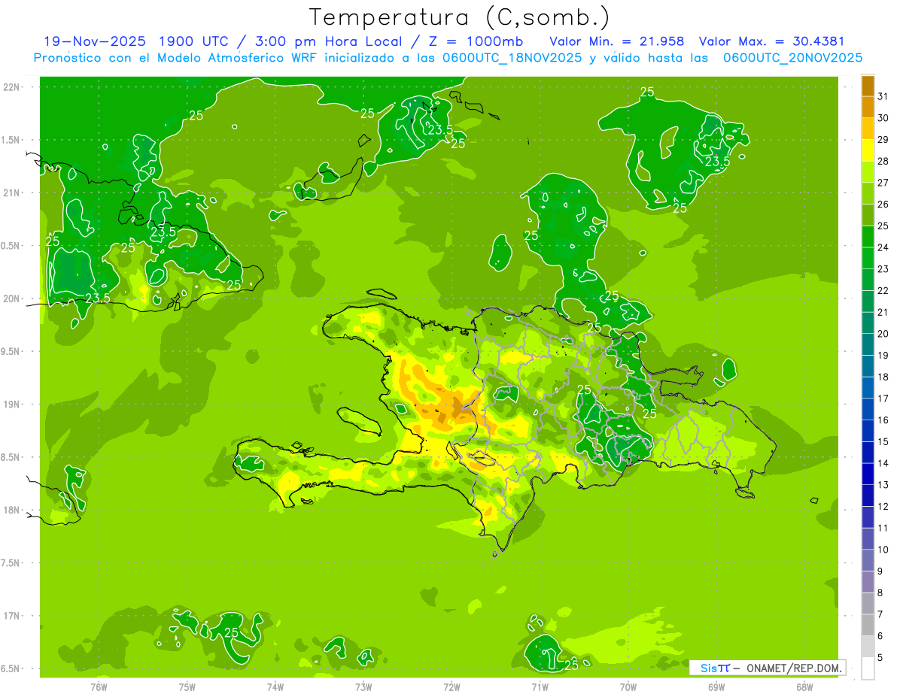Image resolution: width=903 pixels, height=697 pixels.
Task: Click the '19N' latitude axis label
Action: 11,404
